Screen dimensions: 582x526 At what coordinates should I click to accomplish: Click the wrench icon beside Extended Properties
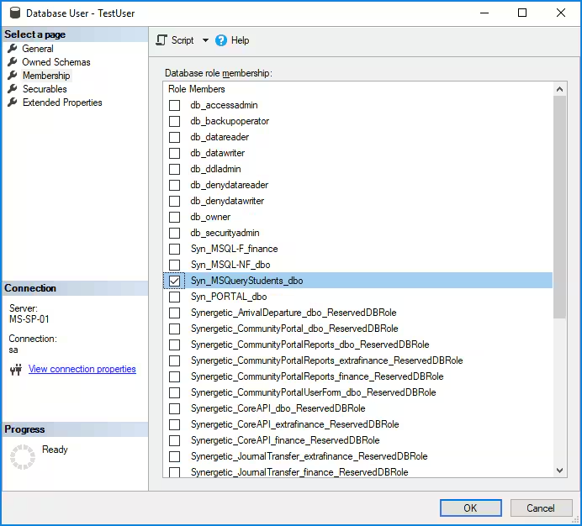click(x=13, y=103)
